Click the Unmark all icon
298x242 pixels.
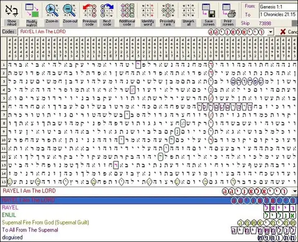coord(188,11)
